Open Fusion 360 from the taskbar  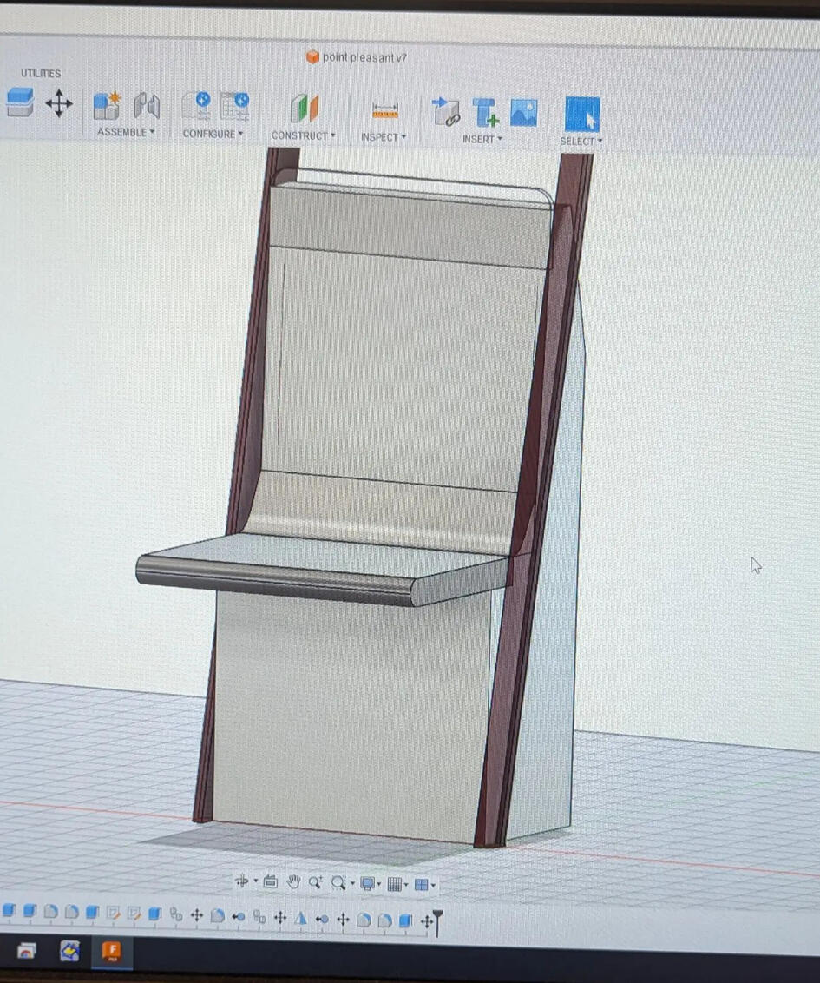pos(112,951)
